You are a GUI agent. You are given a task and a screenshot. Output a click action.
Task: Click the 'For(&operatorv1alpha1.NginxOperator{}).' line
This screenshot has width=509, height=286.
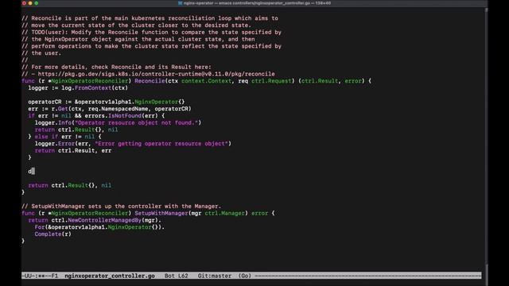tap(99, 227)
